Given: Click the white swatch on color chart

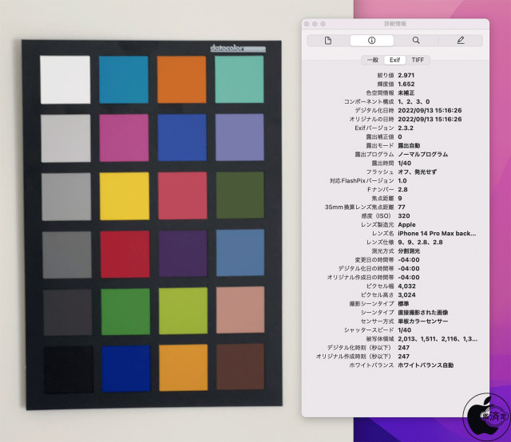Looking at the screenshot, I should pos(65,80).
